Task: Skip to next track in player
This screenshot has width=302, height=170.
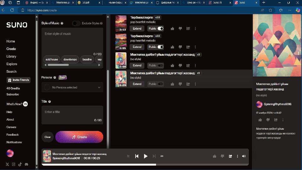Action: tap(154, 156)
